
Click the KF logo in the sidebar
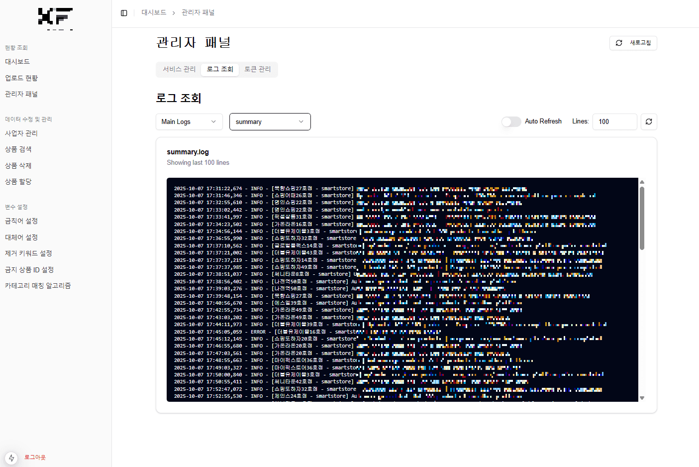tap(55, 18)
